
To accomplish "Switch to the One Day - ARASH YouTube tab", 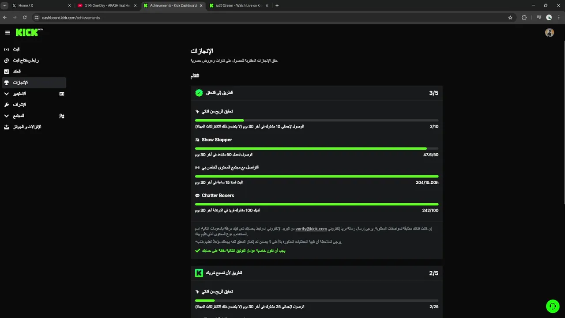I will [x=106, y=6].
